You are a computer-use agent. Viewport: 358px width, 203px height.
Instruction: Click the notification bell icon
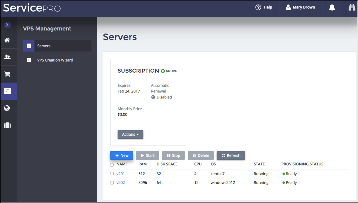tap(332, 7)
